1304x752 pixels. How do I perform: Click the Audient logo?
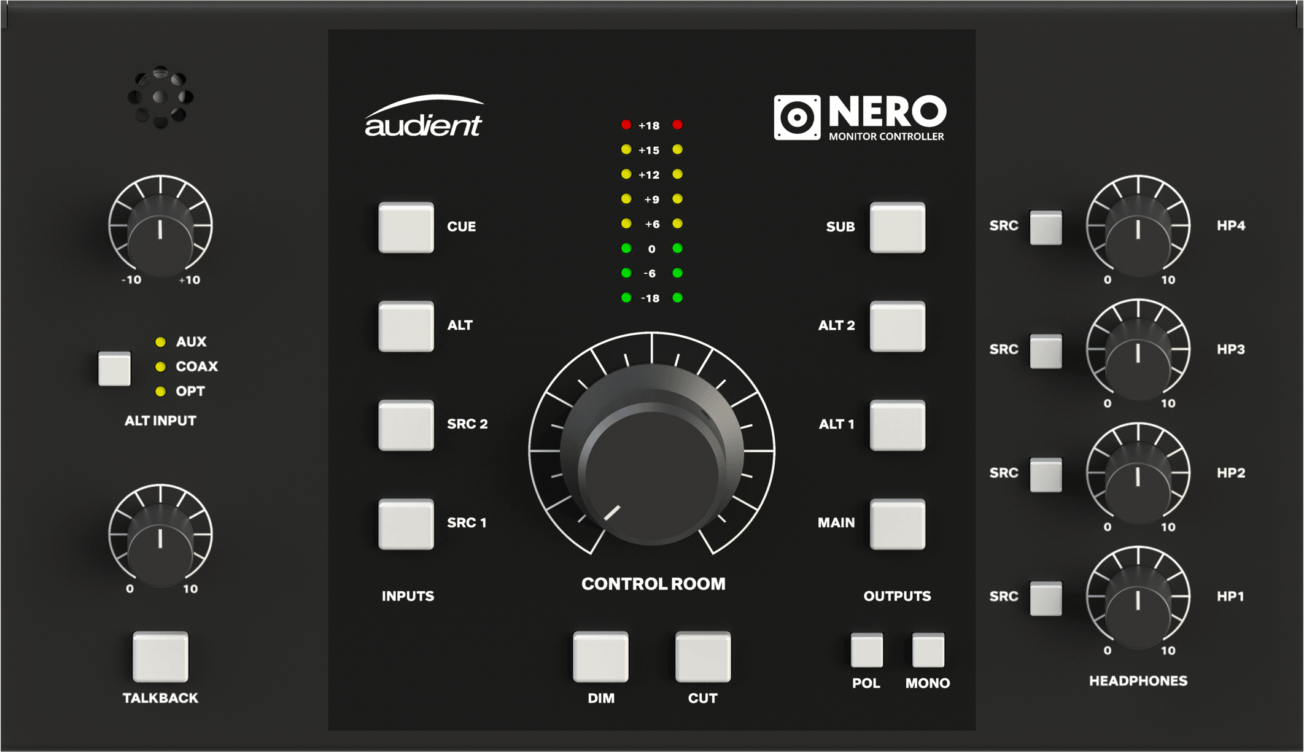pyautogui.click(x=424, y=116)
